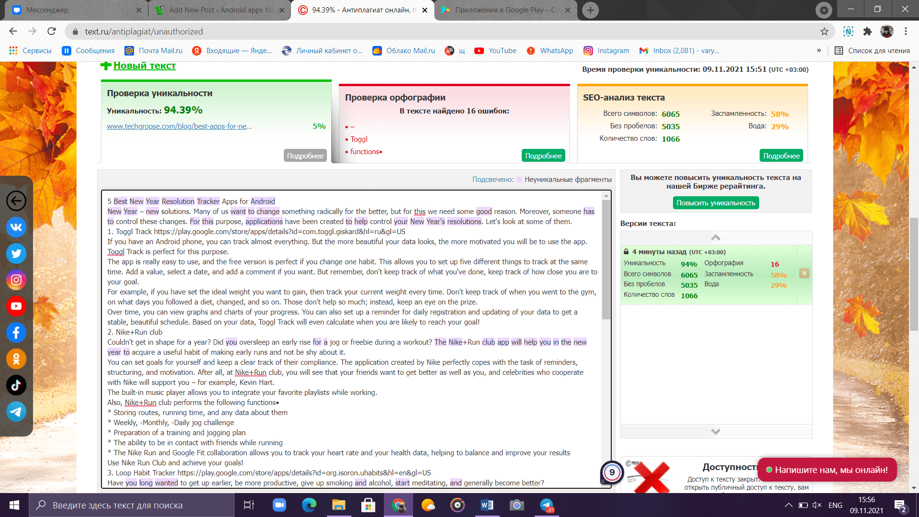Open Instagram bookmark in bookmarks bar

(606, 51)
